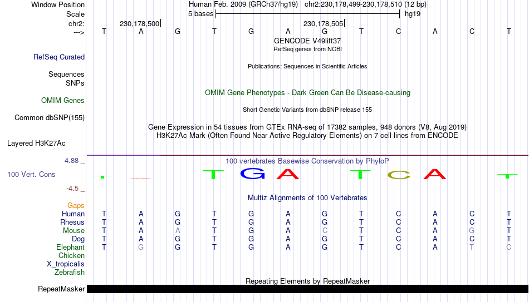Click the 230,178,505 coordinate marker
The height and width of the screenshot is (302, 529).
pos(324,23)
